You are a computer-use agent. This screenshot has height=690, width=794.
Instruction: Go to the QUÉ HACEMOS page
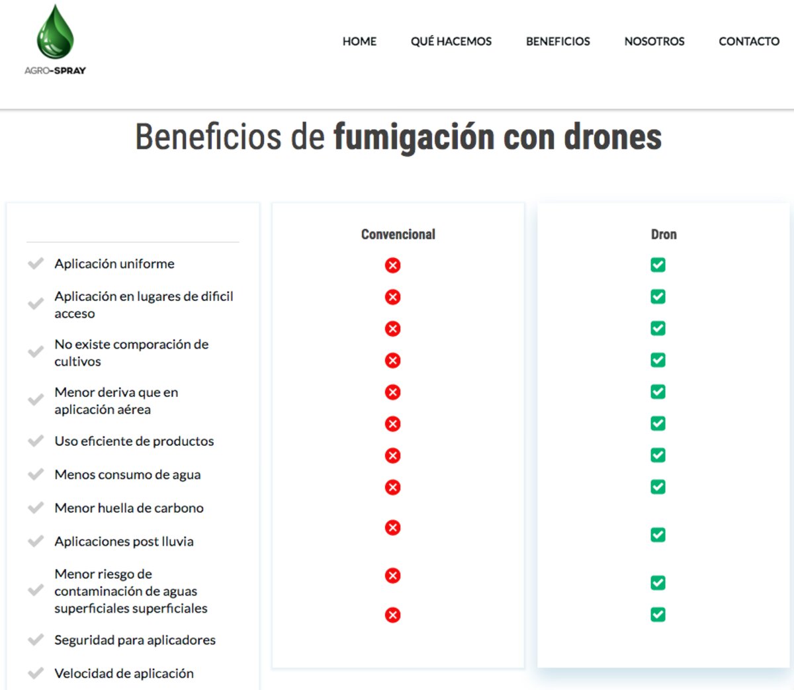click(451, 41)
